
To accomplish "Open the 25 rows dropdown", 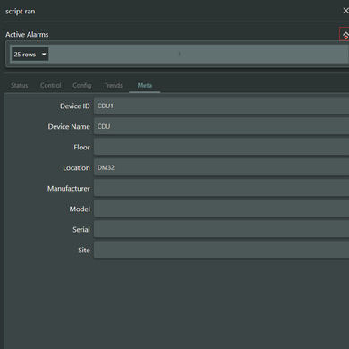I will [x=30, y=55].
